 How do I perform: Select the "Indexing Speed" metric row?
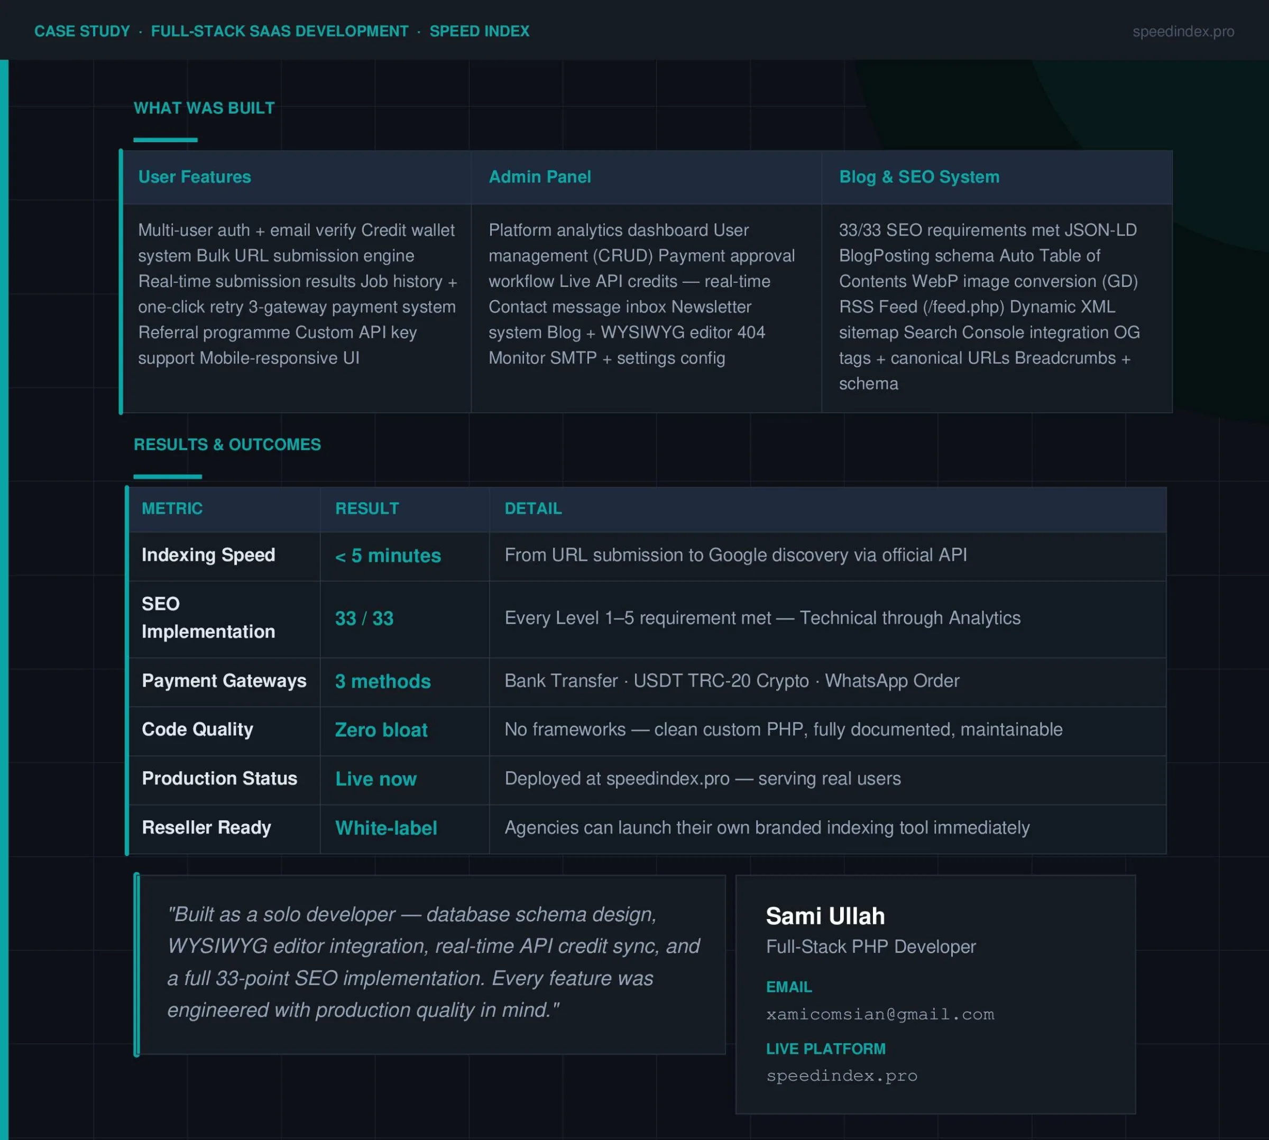point(208,555)
